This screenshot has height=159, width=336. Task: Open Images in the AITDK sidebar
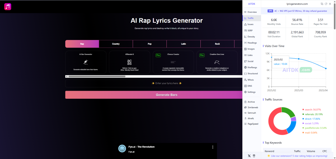point(252,49)
